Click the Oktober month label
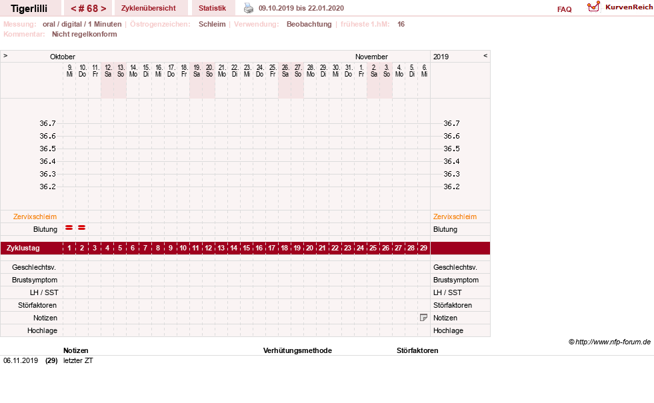Viewport: 654px width, 403px height. click(x=63, y=57)
